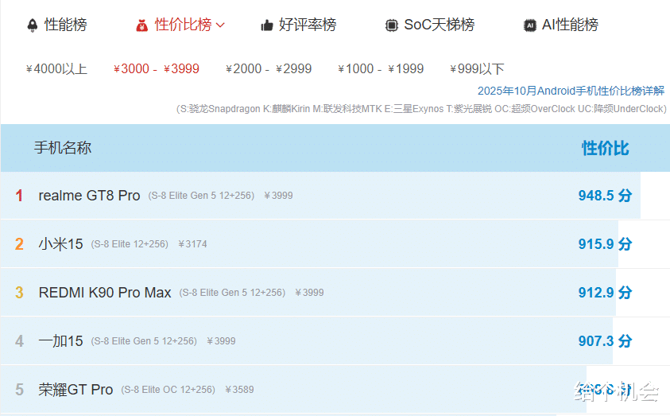Choose the ¥1000 - ¥1999 price range
The image size is (670, 416).
pos(381,69)
